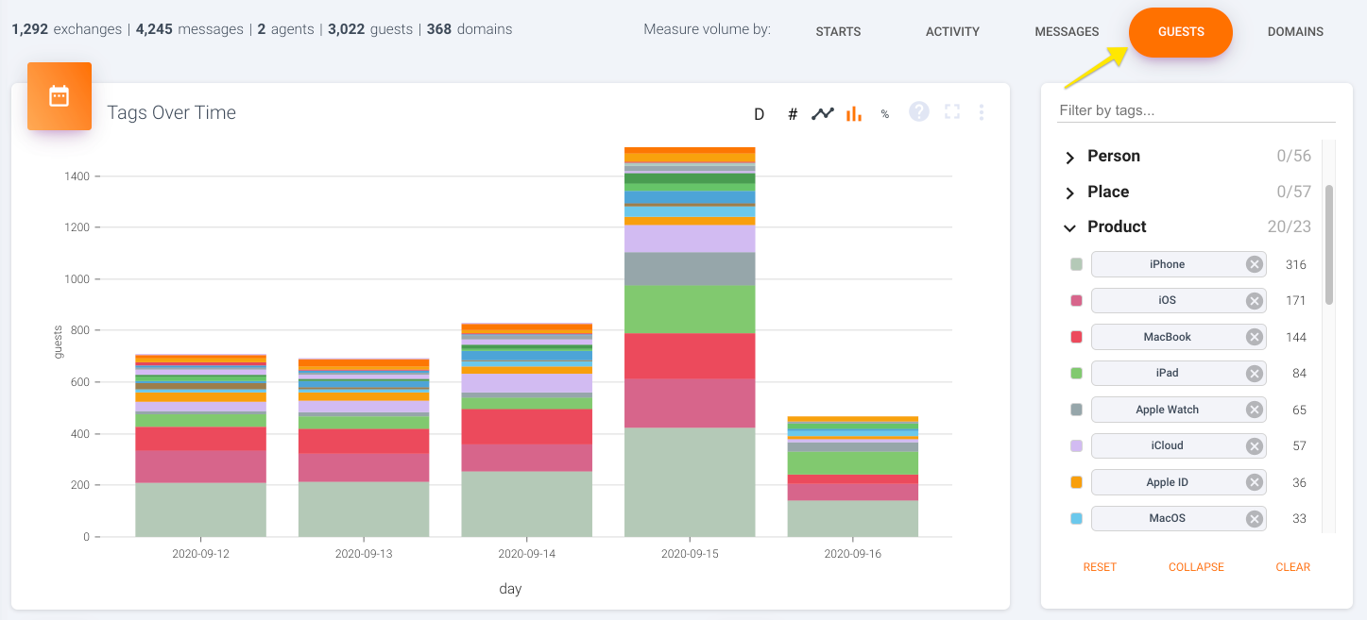Click the CLEAR button

1292,567
